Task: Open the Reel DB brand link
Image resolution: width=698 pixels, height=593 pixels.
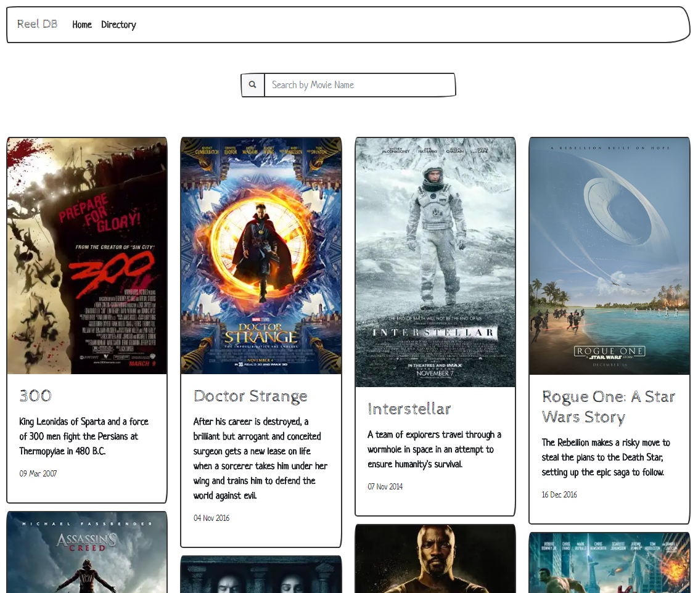Action: [38, 24]
